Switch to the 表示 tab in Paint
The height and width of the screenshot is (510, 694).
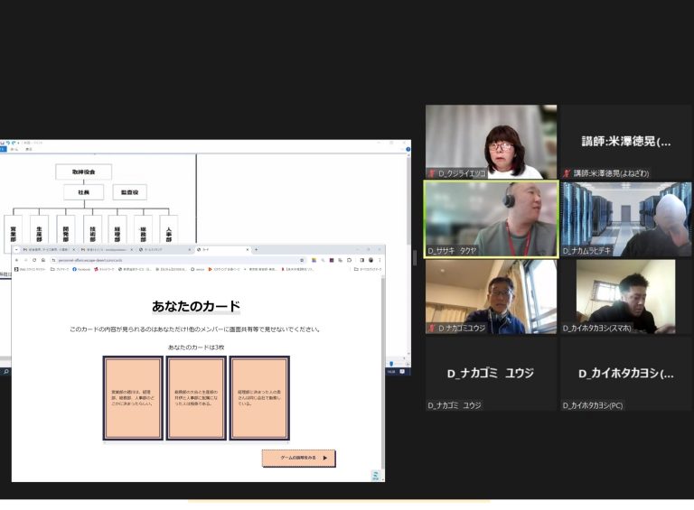pos(29,149)
